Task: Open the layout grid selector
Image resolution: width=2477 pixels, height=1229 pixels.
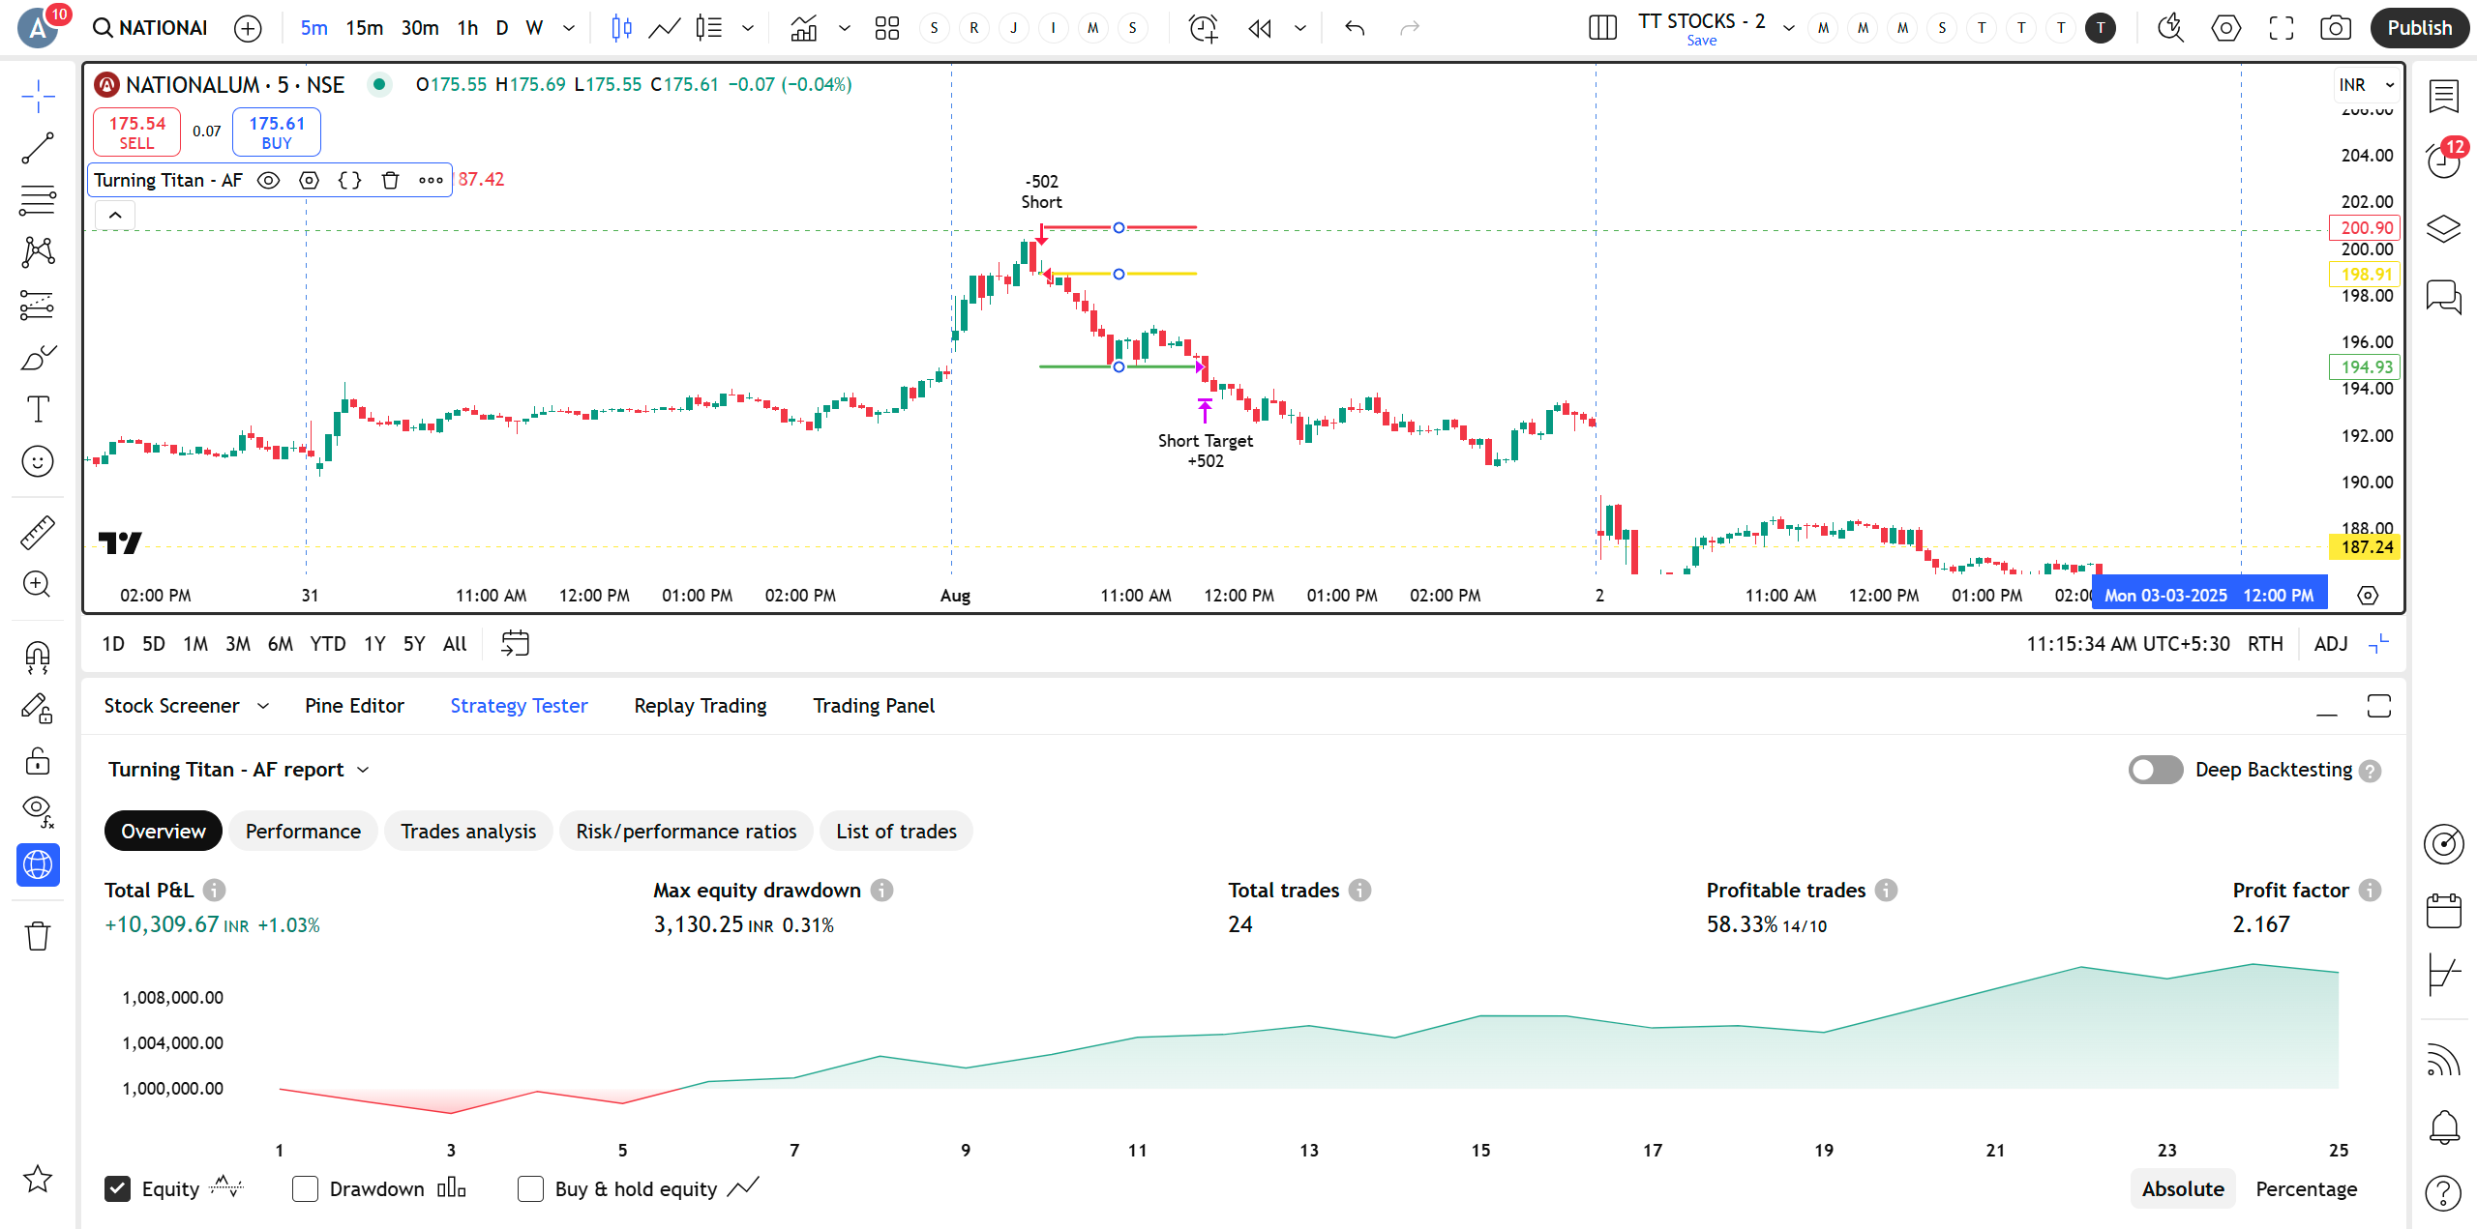Action: click(886, 28)
